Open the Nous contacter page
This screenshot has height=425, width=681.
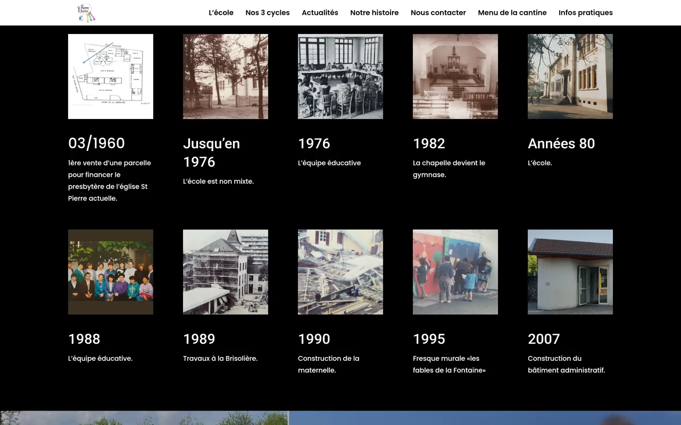(438, 13)
